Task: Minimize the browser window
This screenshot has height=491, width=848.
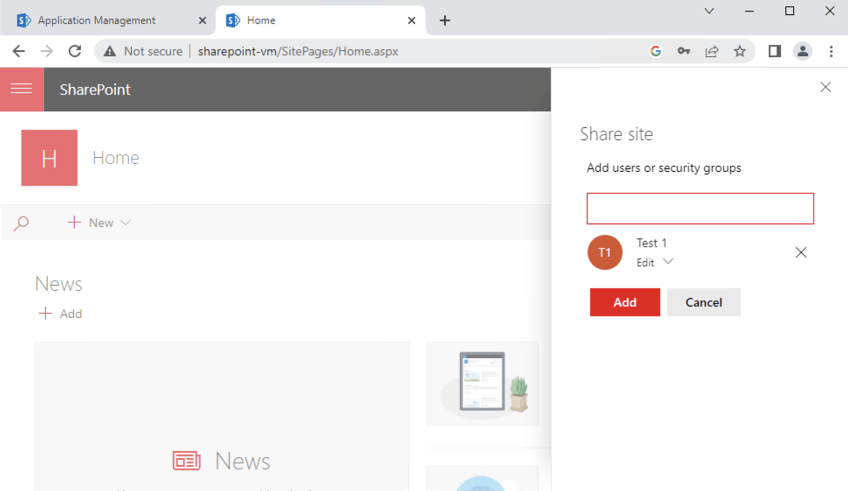Action: point(750,11)
